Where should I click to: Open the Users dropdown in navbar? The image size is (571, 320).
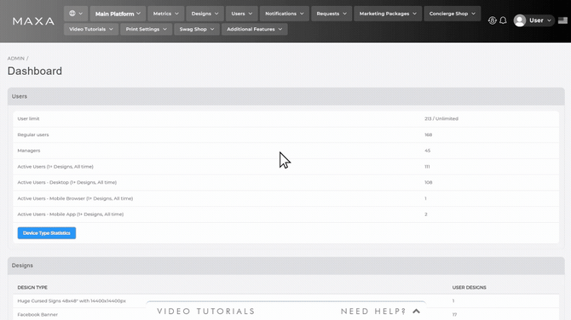(242, 14)
